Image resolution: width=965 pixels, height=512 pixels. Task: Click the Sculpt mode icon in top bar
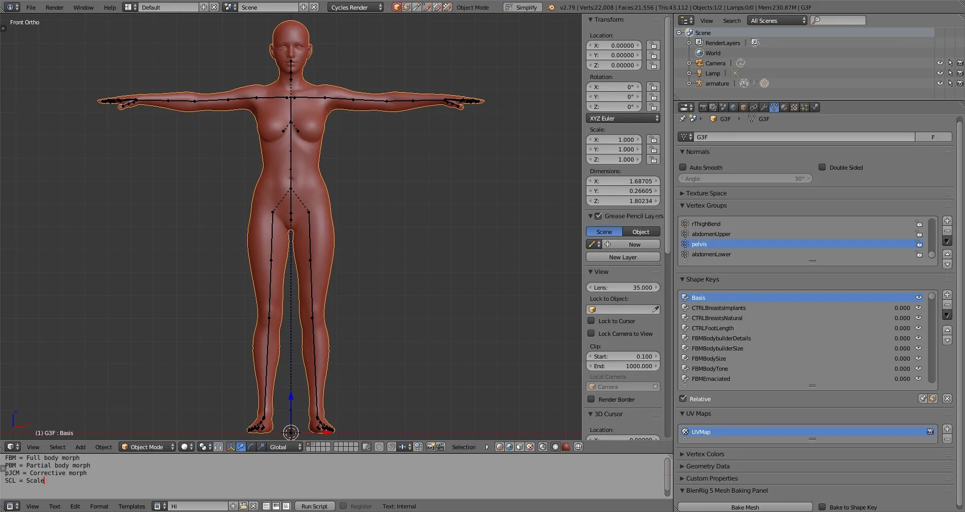(417, 7)
